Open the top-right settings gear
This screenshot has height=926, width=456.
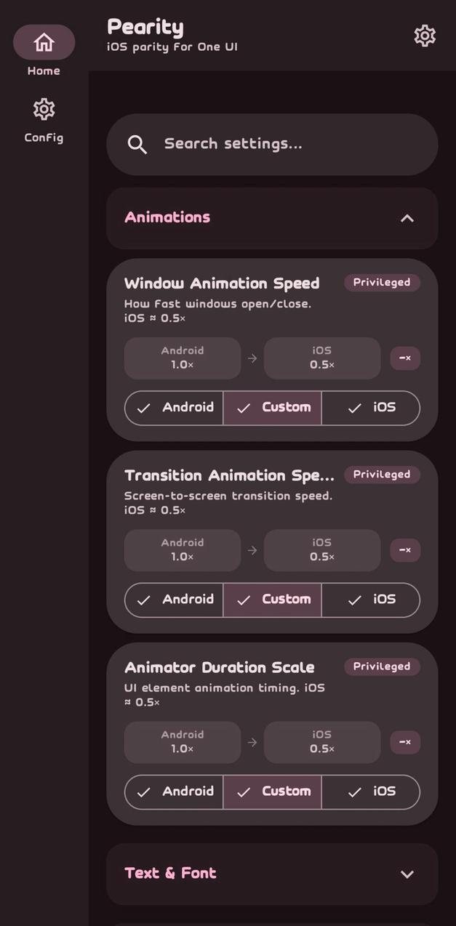click(425, 36)
